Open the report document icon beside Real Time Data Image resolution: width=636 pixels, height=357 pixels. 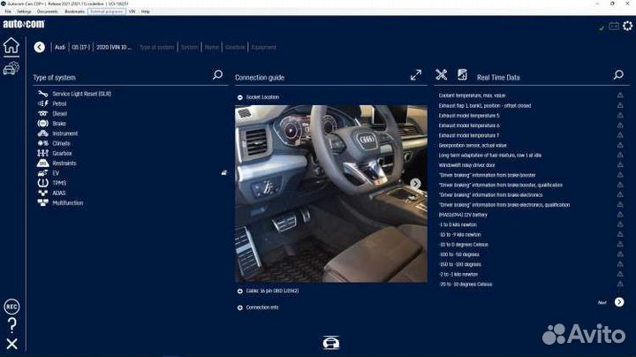point(462,74)
